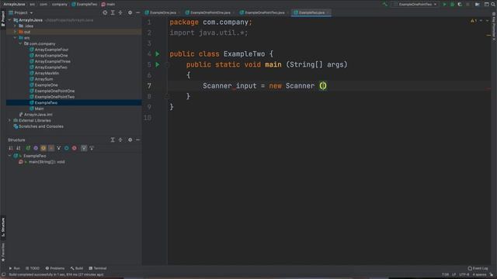Click 4 spaces indent setting in status bar
Image resolution: width=497 pixels, height=279 pixels.
pyautogui.click(x=479, y=274)
